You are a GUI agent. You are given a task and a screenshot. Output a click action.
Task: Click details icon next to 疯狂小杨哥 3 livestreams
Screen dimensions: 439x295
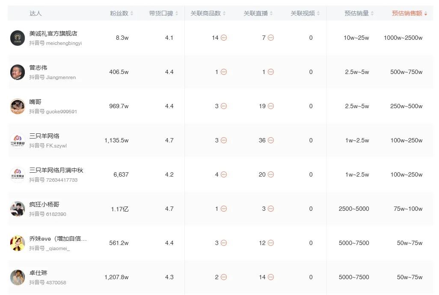click(270, 209)
